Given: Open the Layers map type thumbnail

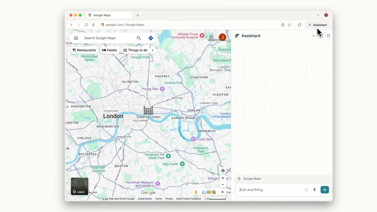Looking at the screenshot, I should click(x=80, y=186).
